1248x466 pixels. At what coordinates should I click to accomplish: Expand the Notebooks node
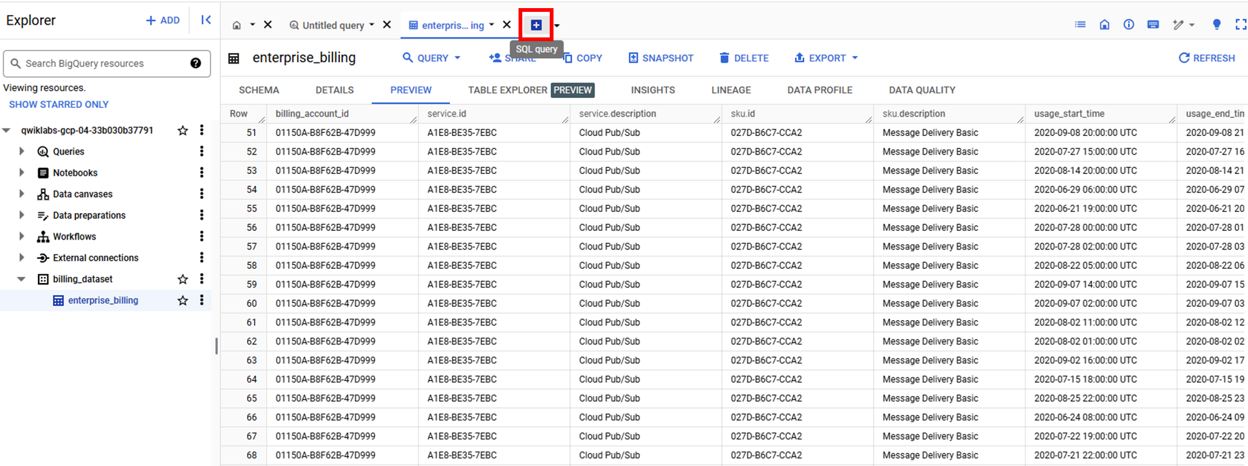pos(22,172)
